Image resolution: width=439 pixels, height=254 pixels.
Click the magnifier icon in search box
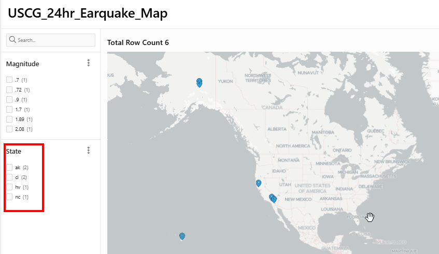(x=12, y=40)
